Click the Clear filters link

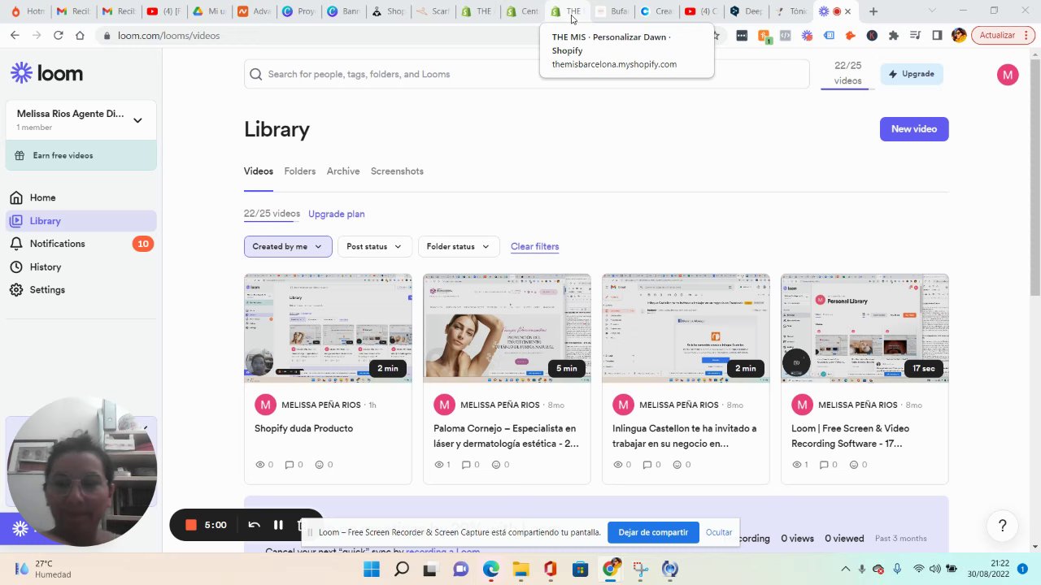point(534,246)
